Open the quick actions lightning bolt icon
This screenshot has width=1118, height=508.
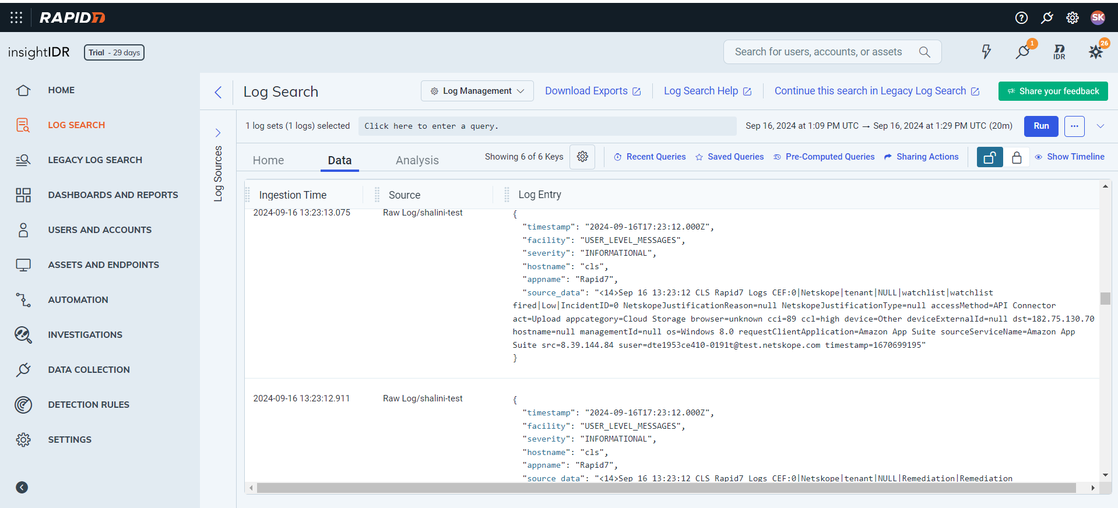point(986,52)
